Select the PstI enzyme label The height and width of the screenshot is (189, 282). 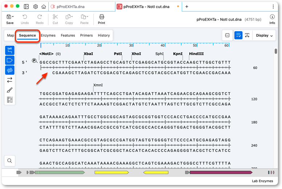pyautogui.click(x=118, y=54)
